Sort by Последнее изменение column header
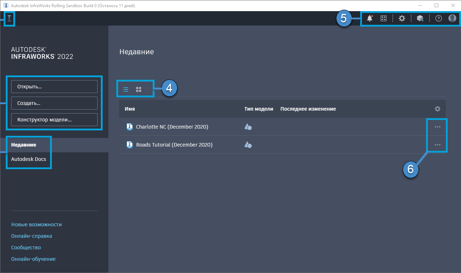 (308, 109)
